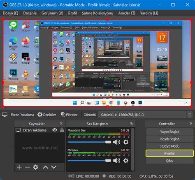Click the audio mixer vertical scrollbar
195x180 pixels.
132,149
